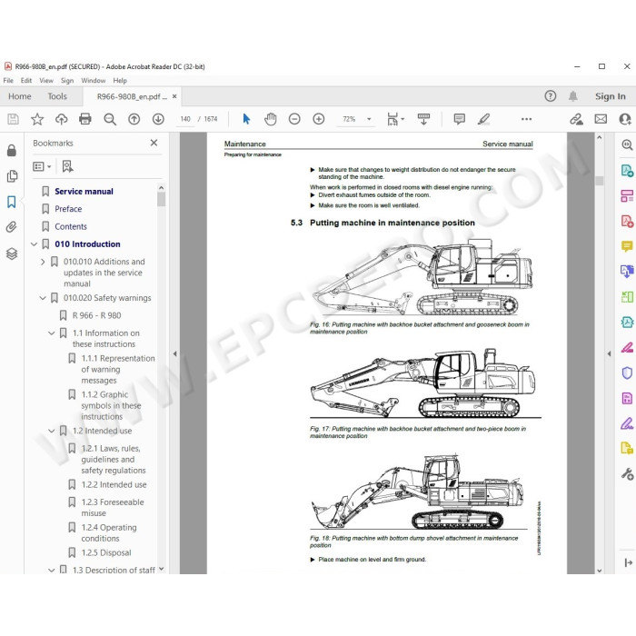
Task: Open R 966 - R 980 bookmark
Action: [96, 315]
